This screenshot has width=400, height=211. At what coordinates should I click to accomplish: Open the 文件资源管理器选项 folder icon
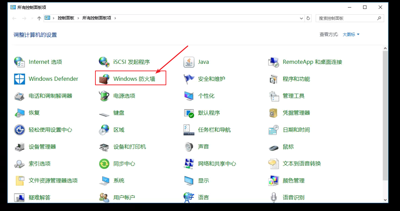pyautogui.click(x=19, y=181)
